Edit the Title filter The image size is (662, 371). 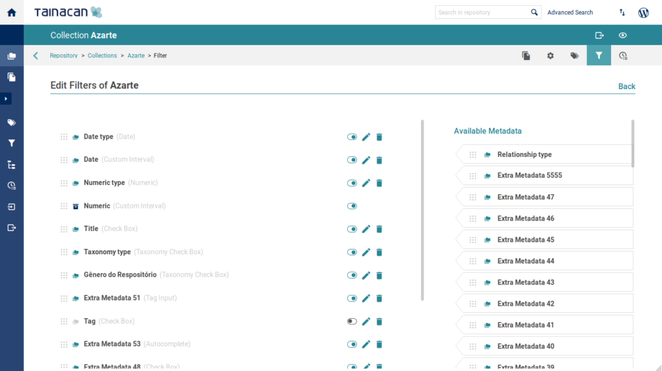pyautogui.click(x=366, y=229)
